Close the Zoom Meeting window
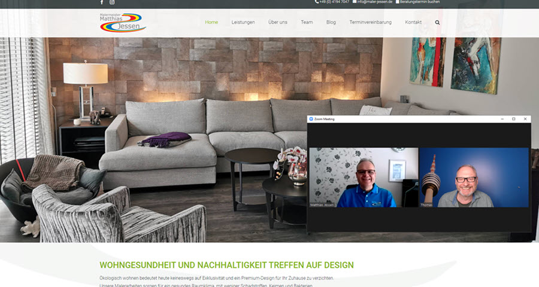Image resolution: width=539 pixels, height=287 pixels. tap(525, 119)
